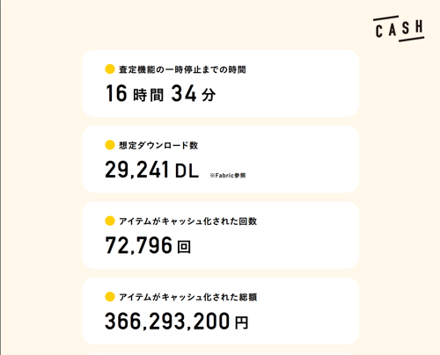Select the 29,241 DL figure
440x355 pixels.
(152, 170)
